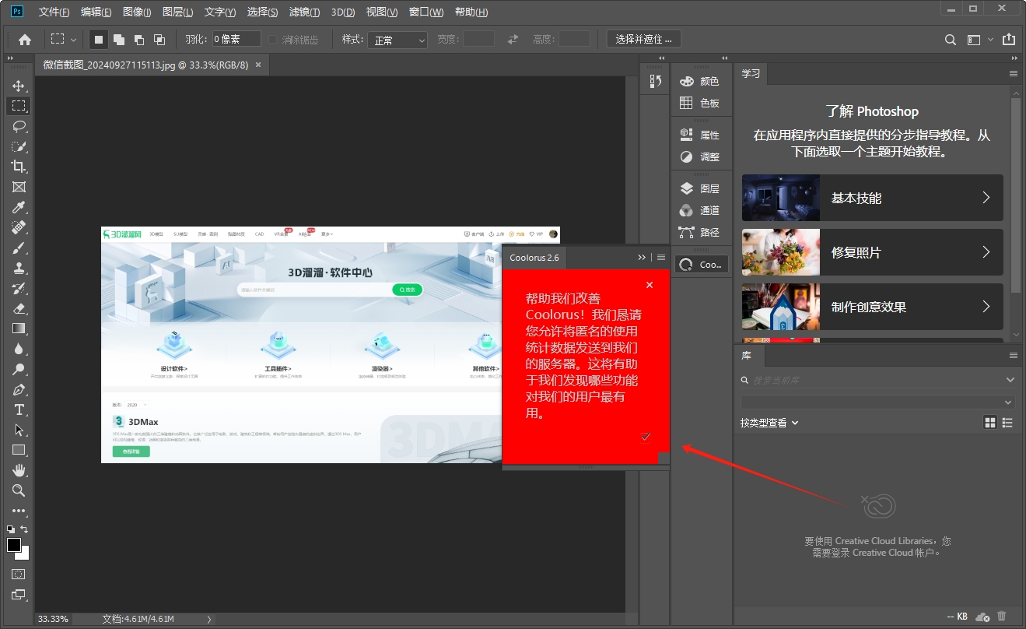Dismiss the Coolorus message with X

point(650,285)
